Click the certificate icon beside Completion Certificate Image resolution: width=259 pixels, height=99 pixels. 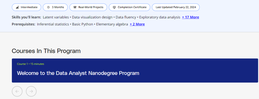click(114, 7)
